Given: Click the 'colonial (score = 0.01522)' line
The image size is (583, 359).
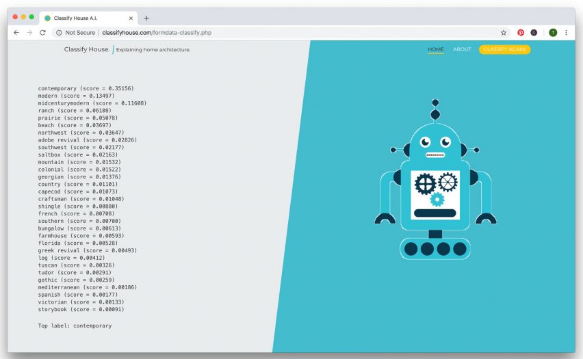Looking at the screenshot, I should [x=79, y=170].
